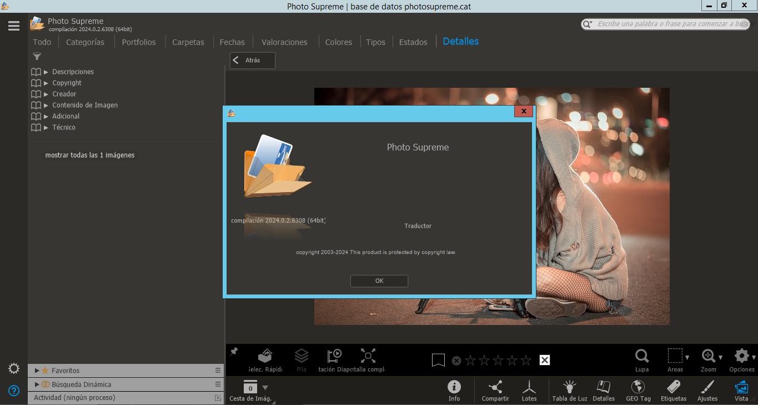Toggle the catalog filter funnel icon
Viewport: 758px width, 405px height.
point(37,56)
